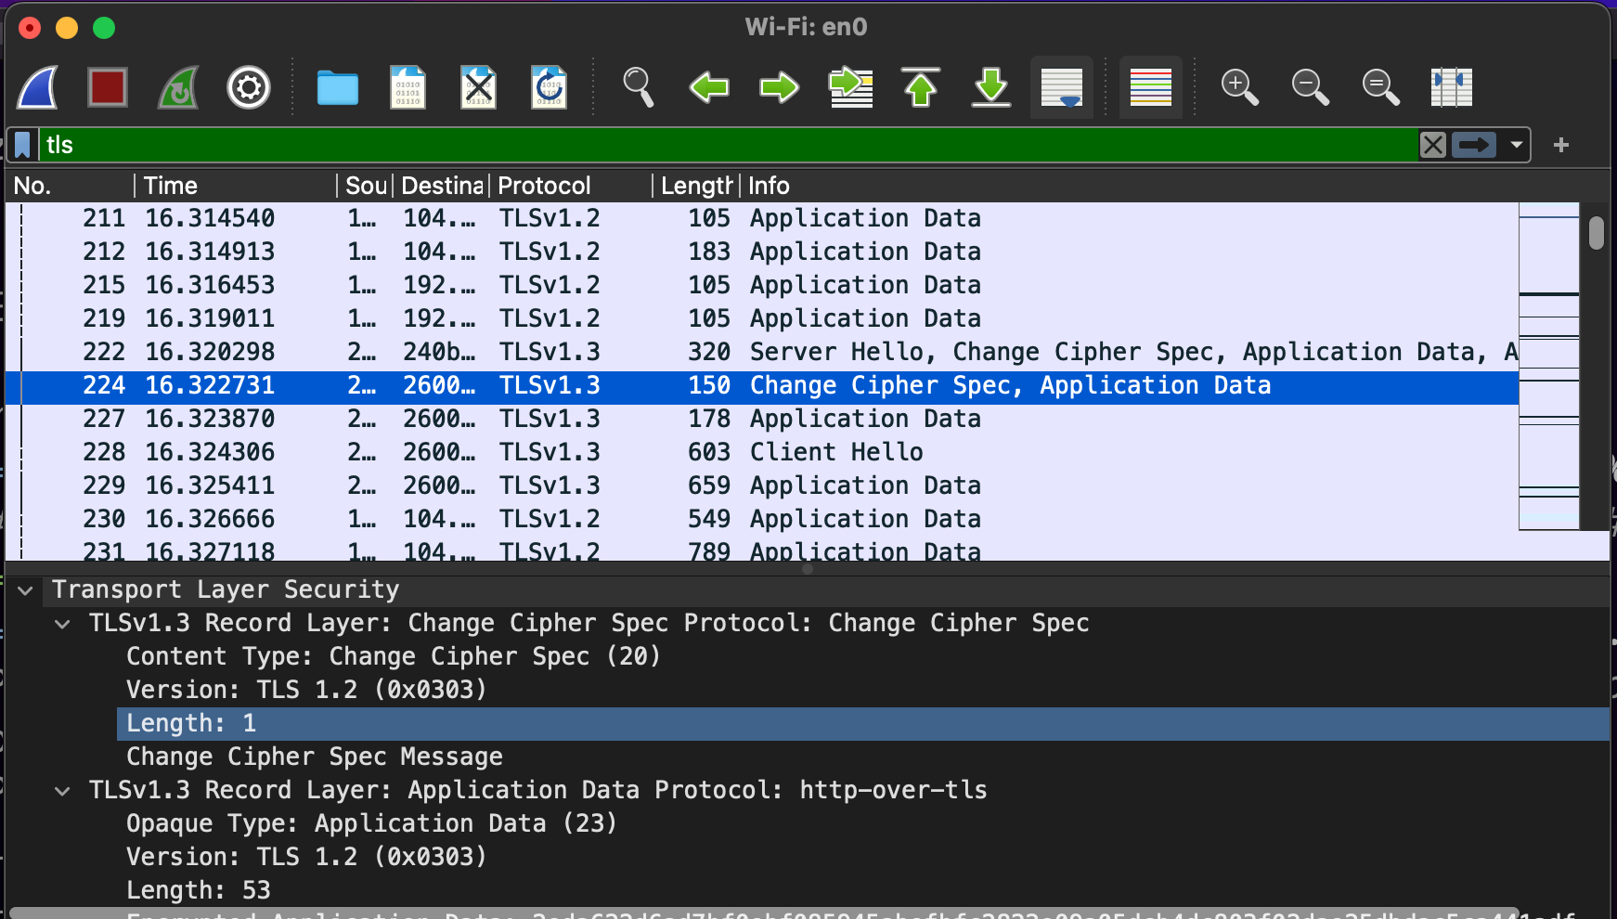Go to specified packet

[x=850, y=88]
